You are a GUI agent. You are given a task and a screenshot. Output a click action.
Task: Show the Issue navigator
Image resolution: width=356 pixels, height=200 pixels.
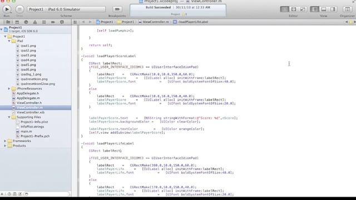[x=35, y=22]
